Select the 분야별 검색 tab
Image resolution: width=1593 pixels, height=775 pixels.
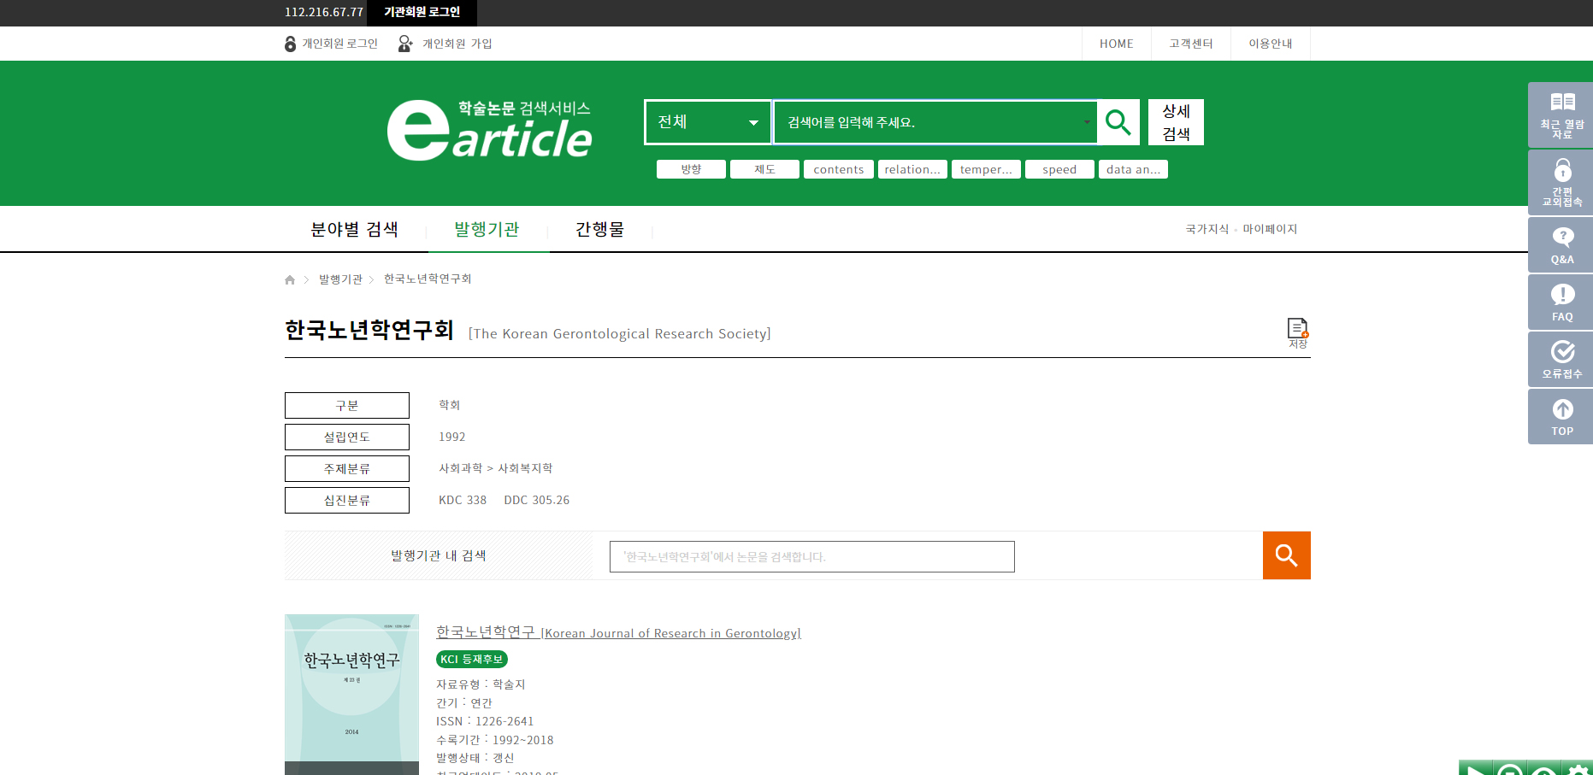[x=354, y=229]
